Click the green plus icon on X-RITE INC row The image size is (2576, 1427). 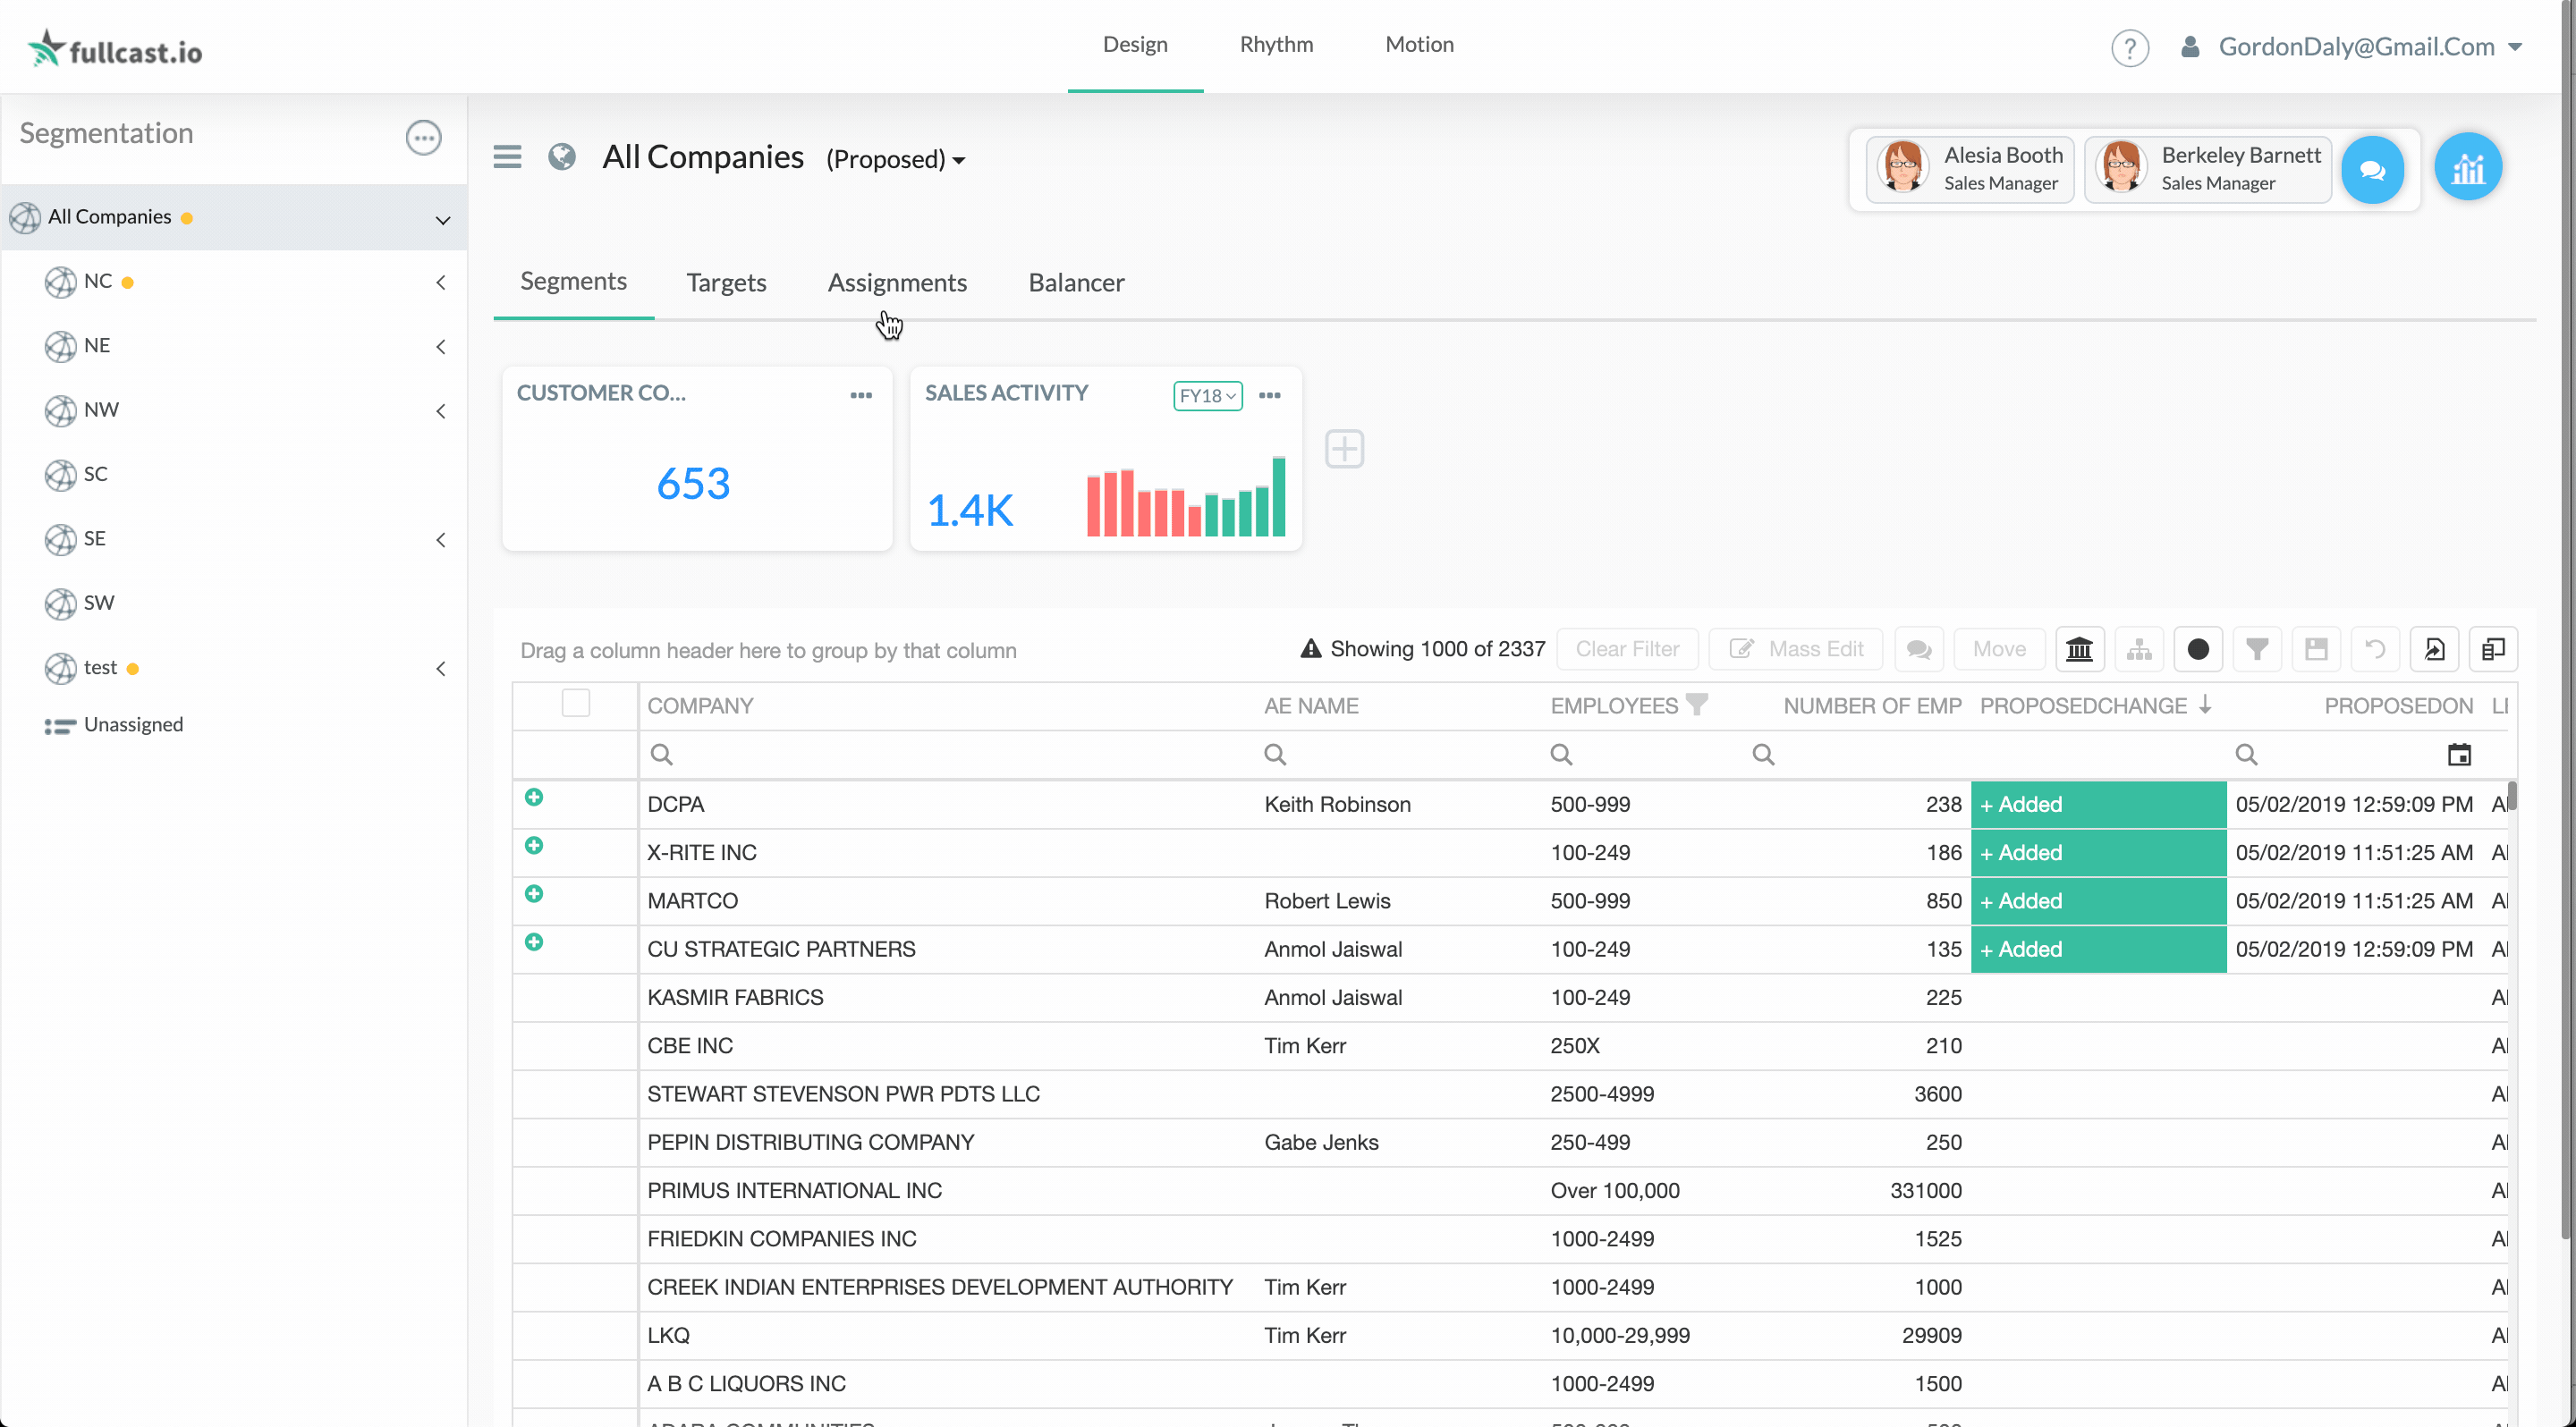tap(534, 846)
